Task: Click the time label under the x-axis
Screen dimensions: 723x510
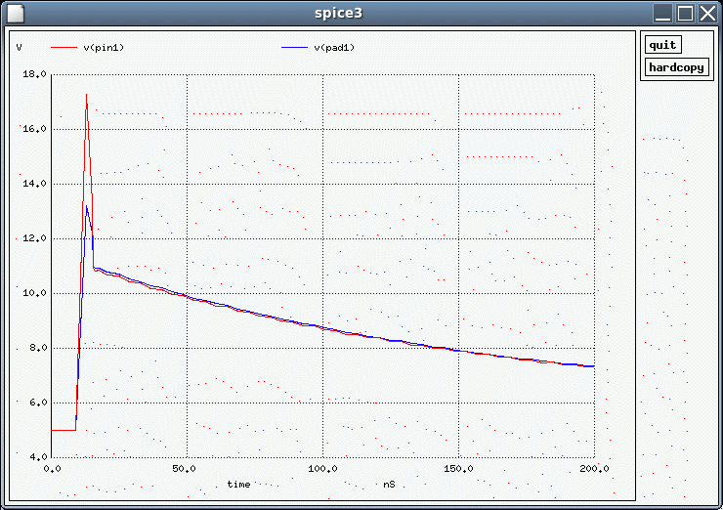Action: pyautogui.click(x=238, y=484)
